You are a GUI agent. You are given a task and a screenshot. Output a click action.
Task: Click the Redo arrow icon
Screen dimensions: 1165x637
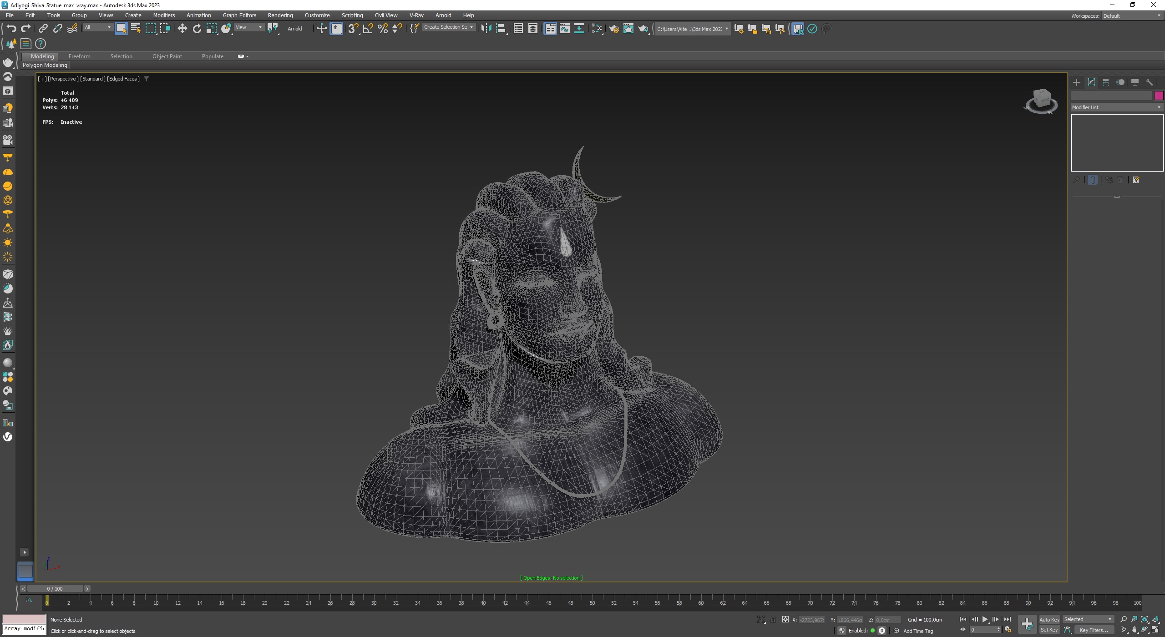coord(26,29)
